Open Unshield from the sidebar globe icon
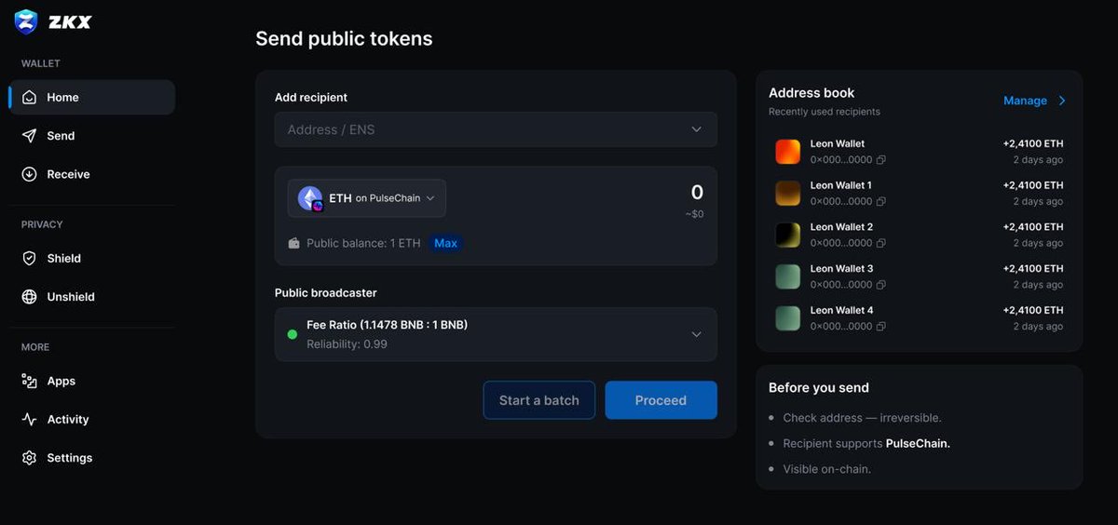Image resolution: width=1118 pixels, height=525 pixels. [x=29, y=297]
